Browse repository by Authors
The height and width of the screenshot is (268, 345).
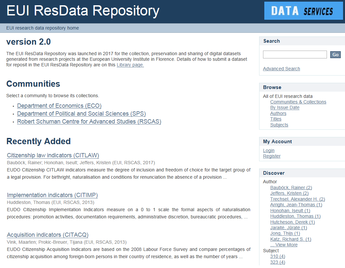tap(278, 113)
